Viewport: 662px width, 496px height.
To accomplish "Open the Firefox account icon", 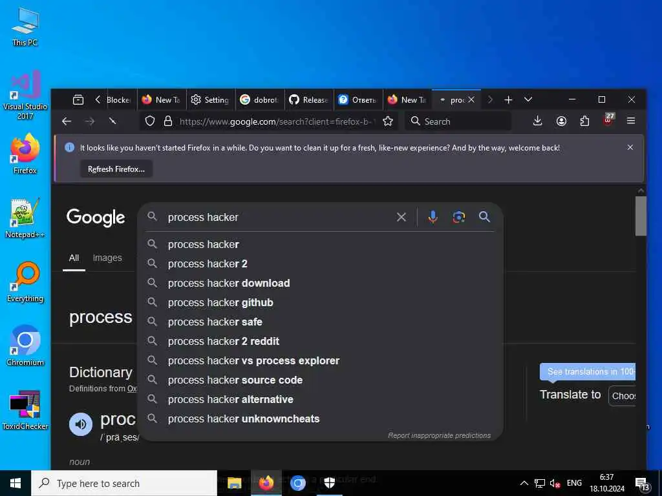I will 561,121.
